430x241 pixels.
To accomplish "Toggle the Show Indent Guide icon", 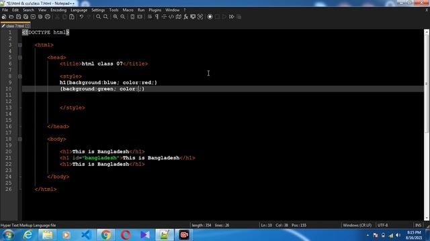I will [x=164, y=17].
